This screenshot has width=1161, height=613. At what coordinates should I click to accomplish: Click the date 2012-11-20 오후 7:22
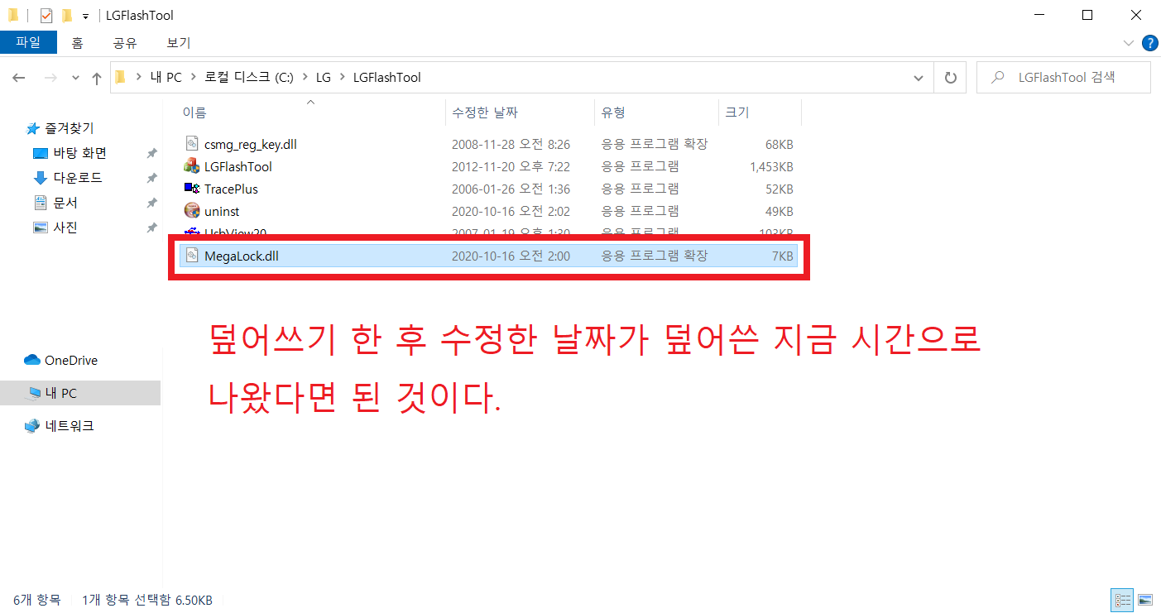511,166
